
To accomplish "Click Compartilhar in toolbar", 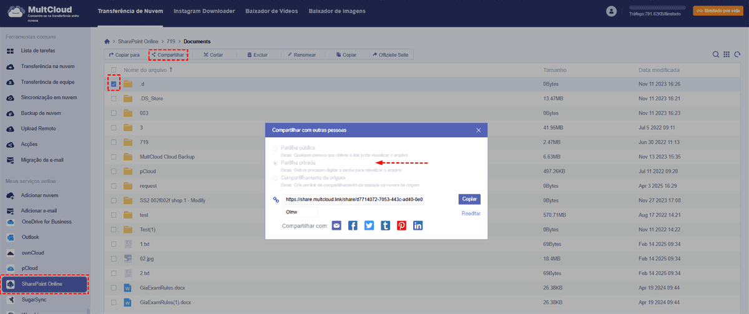I will pyautogui.click(x=168, y=55).
